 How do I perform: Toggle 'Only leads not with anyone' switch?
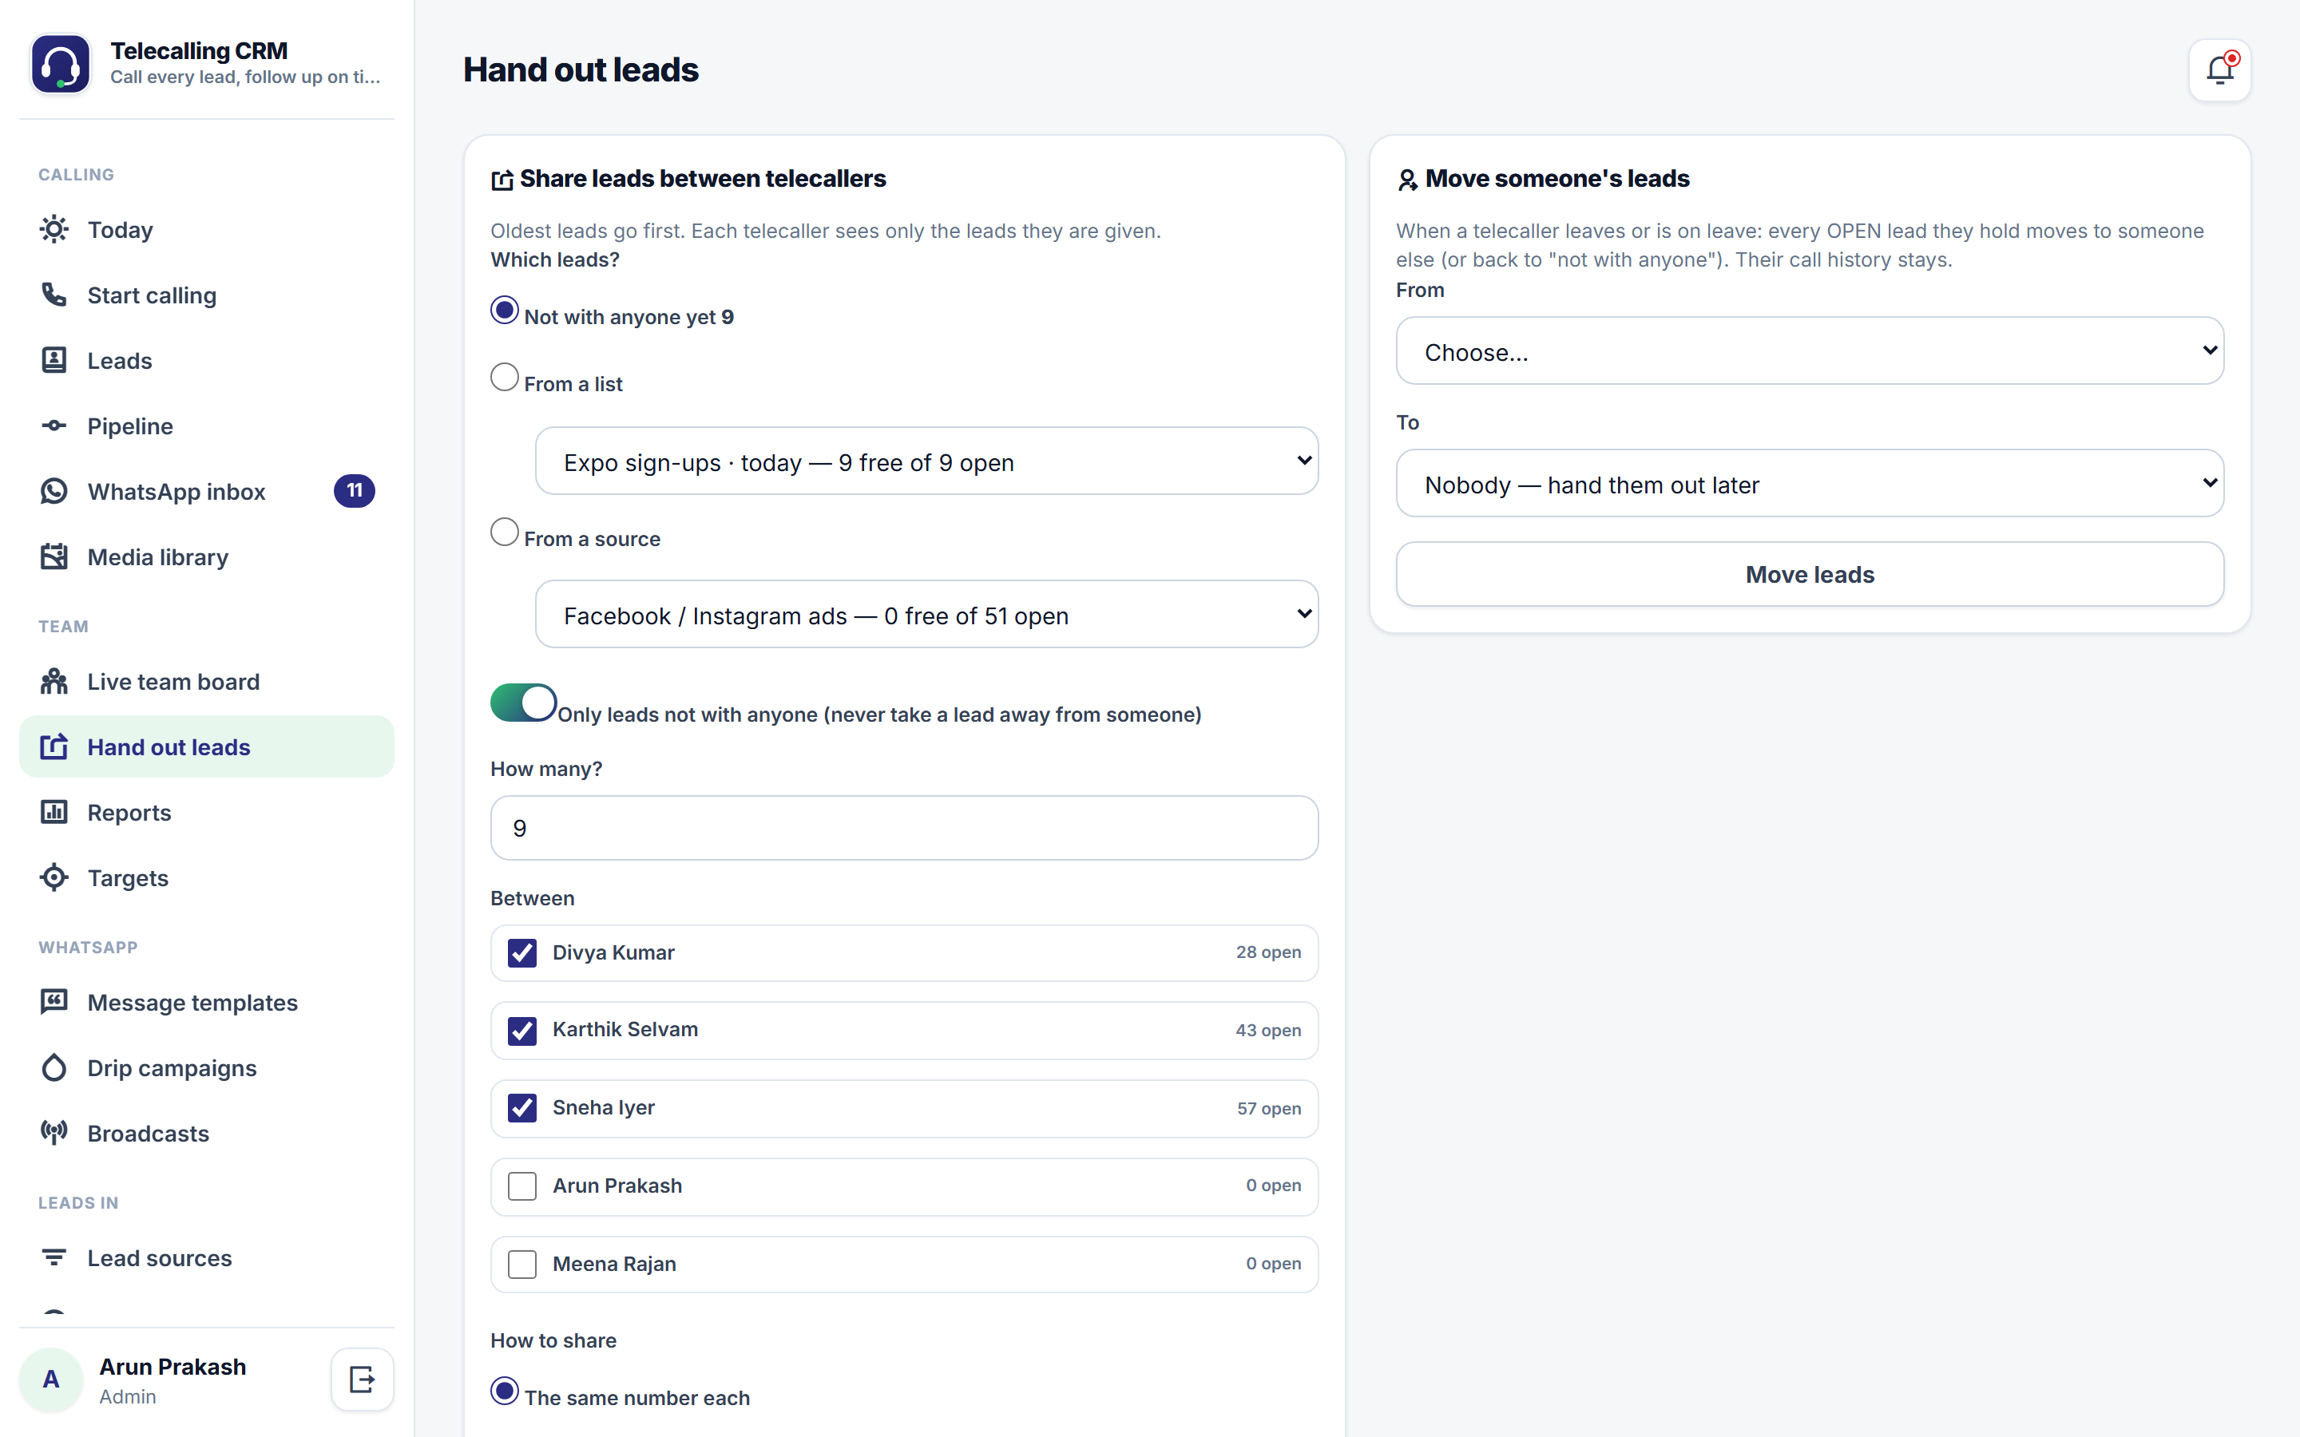[524, 703]
